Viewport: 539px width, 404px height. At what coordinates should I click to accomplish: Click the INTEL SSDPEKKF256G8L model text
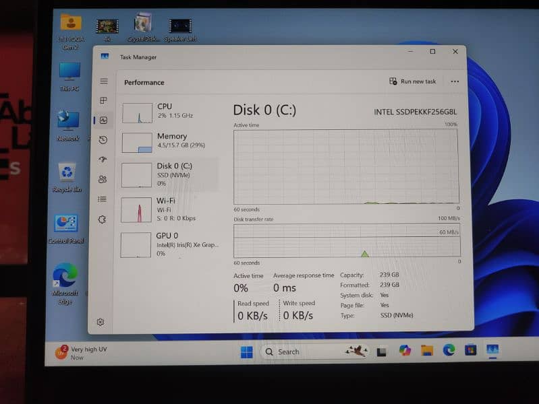(416, 112)
